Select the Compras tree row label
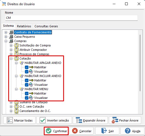 tap(20, 41)
